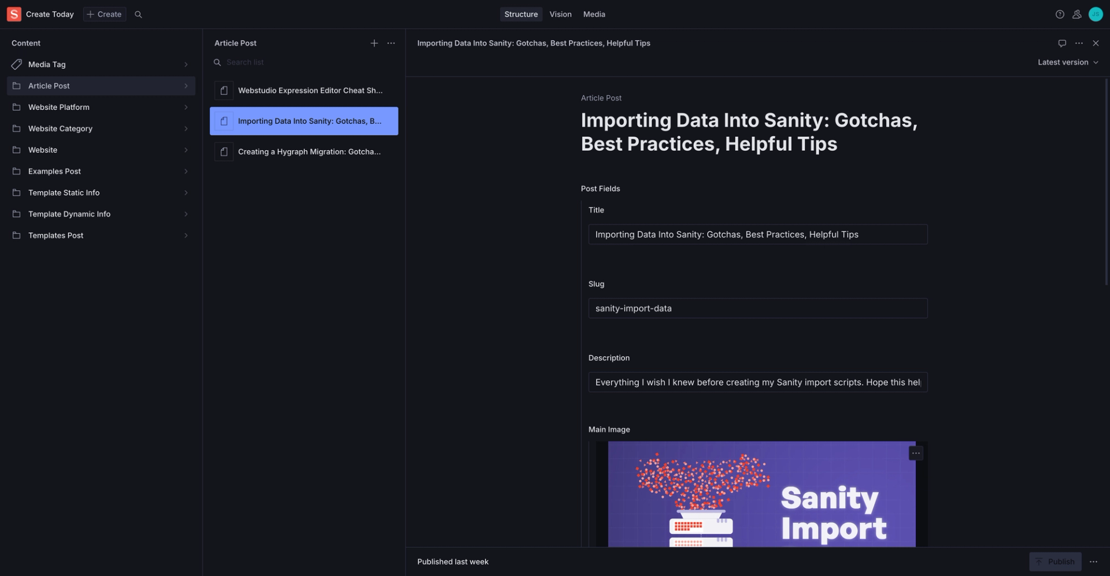Switch to the Vision tab
Image resolution: width=1110 pixels, height=576 pixels.
pyautogui.click(x=560, y=14)
